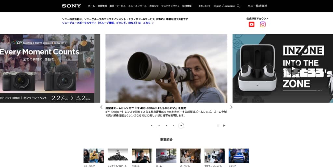Click the お問い合わせ contact link

204,6
